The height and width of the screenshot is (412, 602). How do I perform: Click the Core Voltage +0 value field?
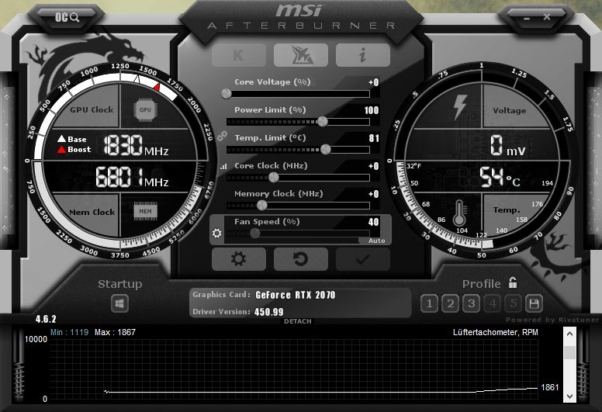374,82
